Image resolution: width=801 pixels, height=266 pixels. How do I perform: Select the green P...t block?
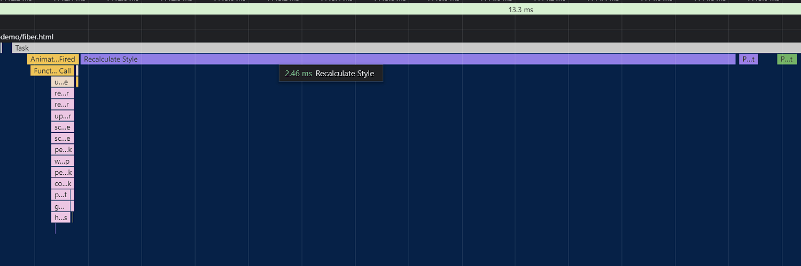(x=787, y=59)
